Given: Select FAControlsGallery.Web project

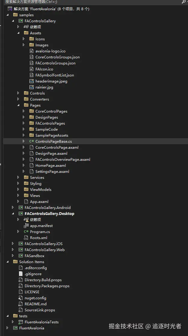Looking at the screenshot, I should point(45,250).
